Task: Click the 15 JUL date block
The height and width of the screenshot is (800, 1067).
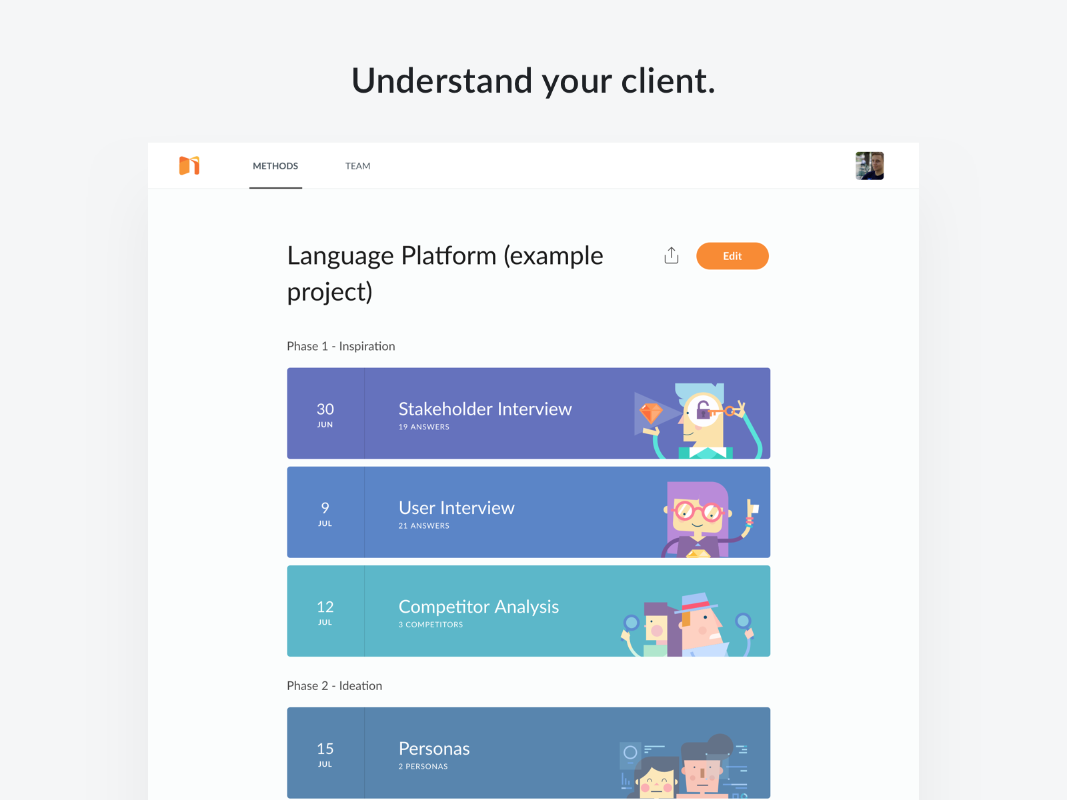Action: point(325,753)
